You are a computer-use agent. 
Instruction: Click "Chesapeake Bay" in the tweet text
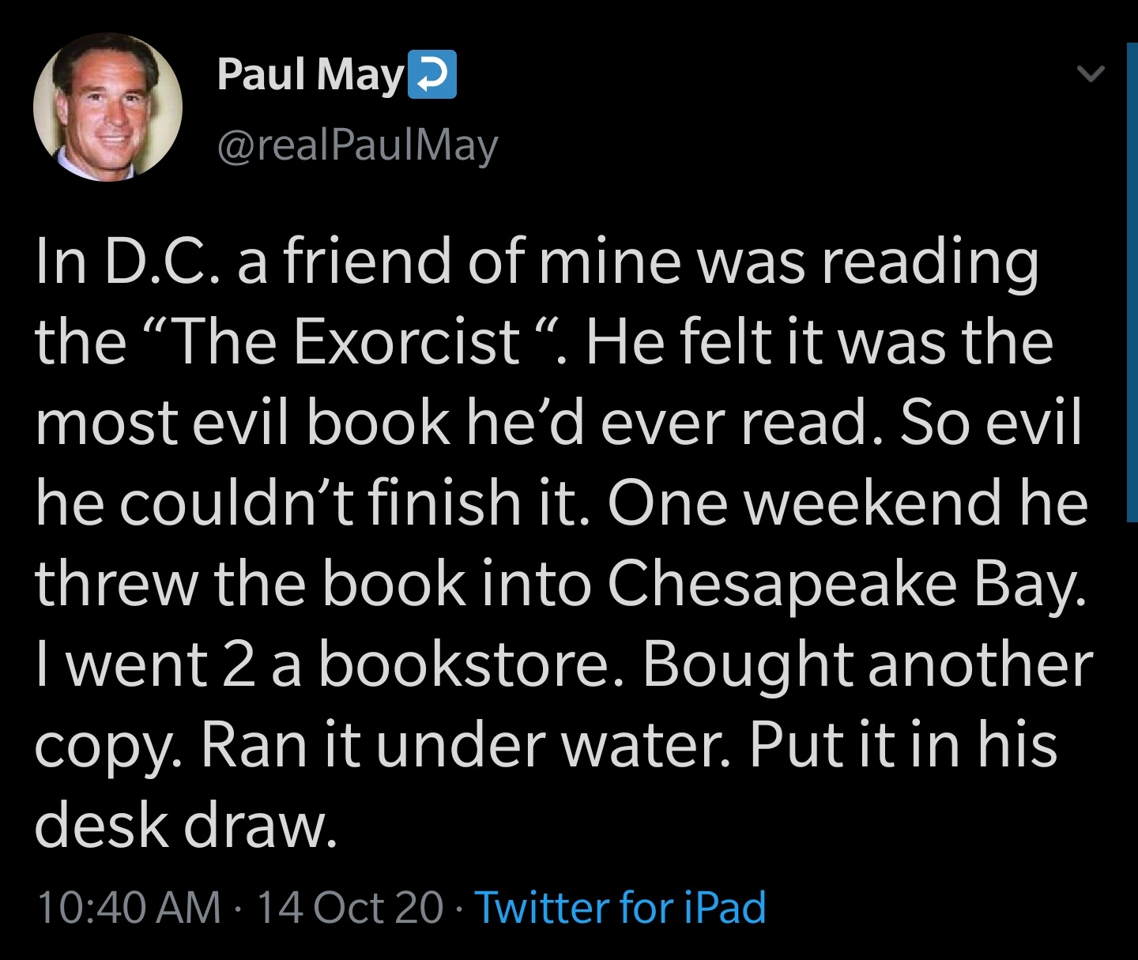tap(846, 585)
